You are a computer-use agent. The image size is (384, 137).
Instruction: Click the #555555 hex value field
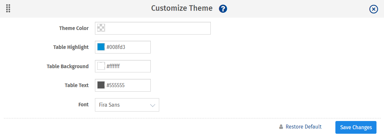point(127,85)
